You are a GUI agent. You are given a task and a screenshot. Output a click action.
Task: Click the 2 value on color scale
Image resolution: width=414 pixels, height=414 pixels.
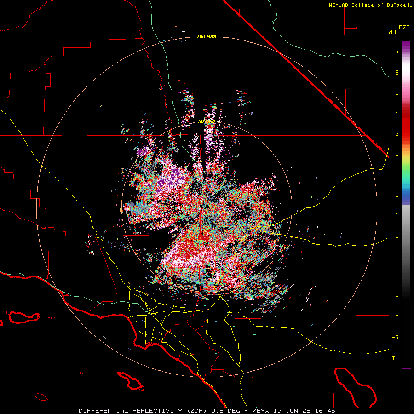(397, 154)
